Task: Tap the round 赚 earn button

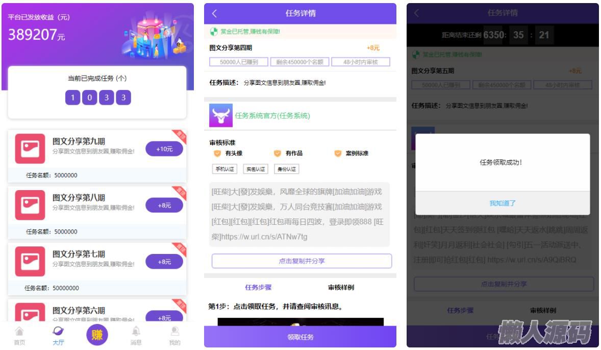Action: [97, 335]
